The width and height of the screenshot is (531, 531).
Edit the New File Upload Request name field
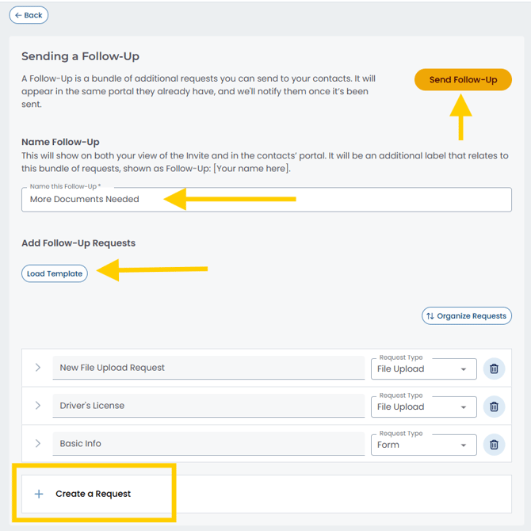click(208, 368)
